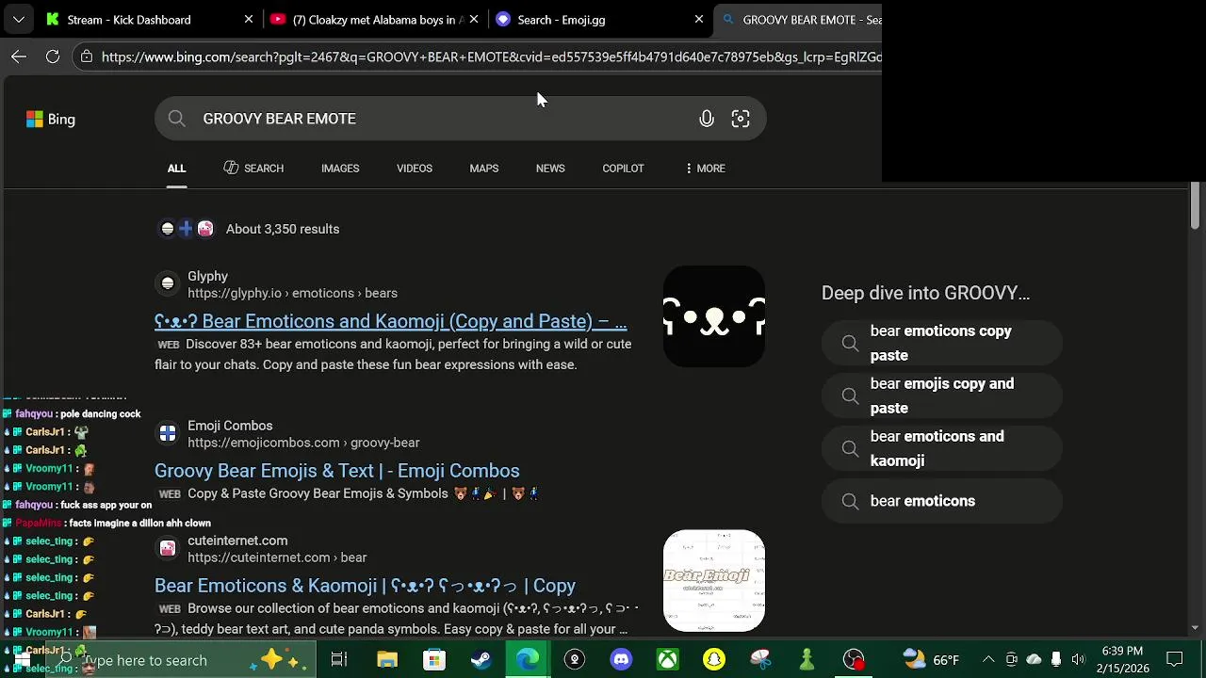Open File Explorer from taskbar
The width and height of the screenshot is (1206, 678).
[387, 660]
